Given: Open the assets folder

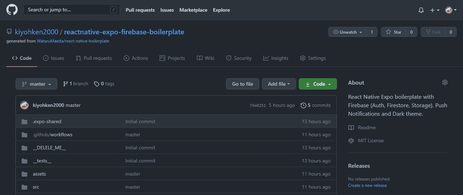Looking at the screenshot, I should [x=39, y=174].
